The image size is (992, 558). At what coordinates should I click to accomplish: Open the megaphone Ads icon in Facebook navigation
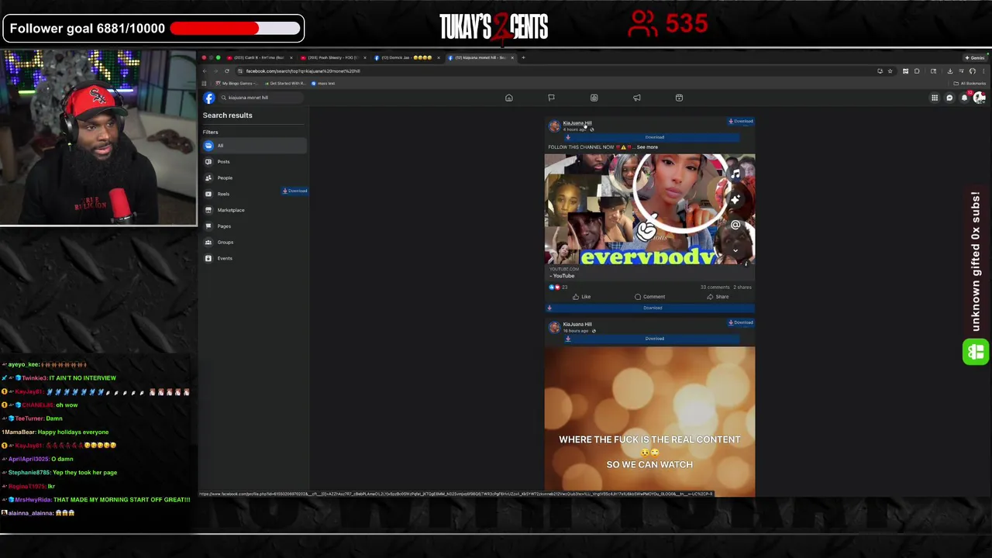(x=636, y=98)
